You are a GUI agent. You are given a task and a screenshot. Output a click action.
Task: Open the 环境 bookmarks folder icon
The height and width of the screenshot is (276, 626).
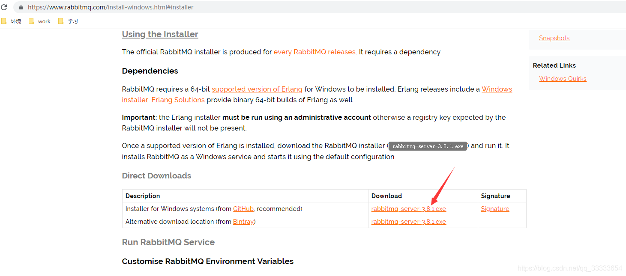pos(5,21)
